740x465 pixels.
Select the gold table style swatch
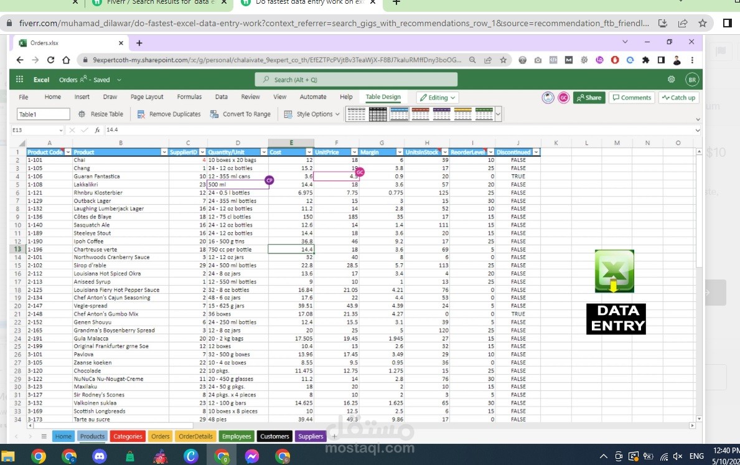tap(463, 114)
